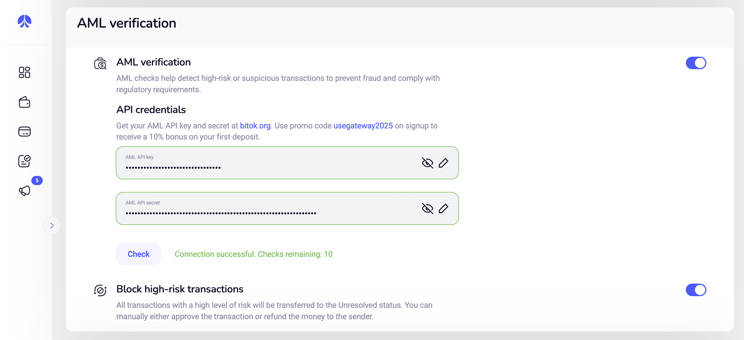
Task: Open the dashboard grid icon in sidebar
Action: click(x=24, y=72)
